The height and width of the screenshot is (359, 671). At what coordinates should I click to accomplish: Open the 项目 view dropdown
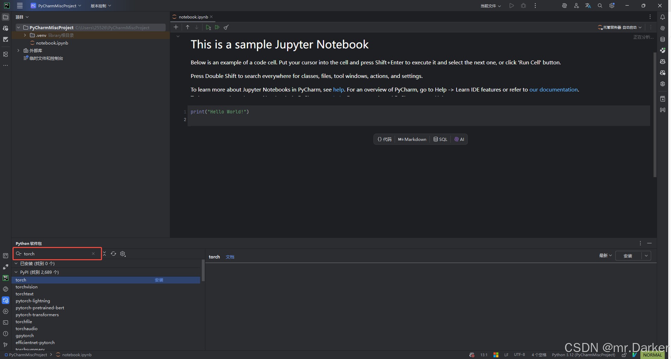[x=22, y=17]
